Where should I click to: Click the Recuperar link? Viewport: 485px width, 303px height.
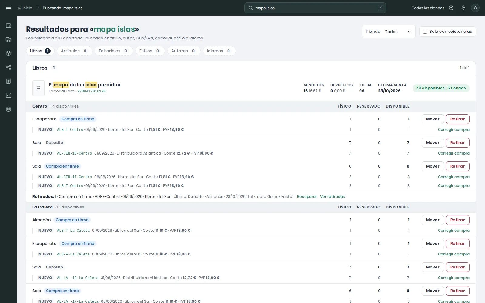[x=307, y=197]
